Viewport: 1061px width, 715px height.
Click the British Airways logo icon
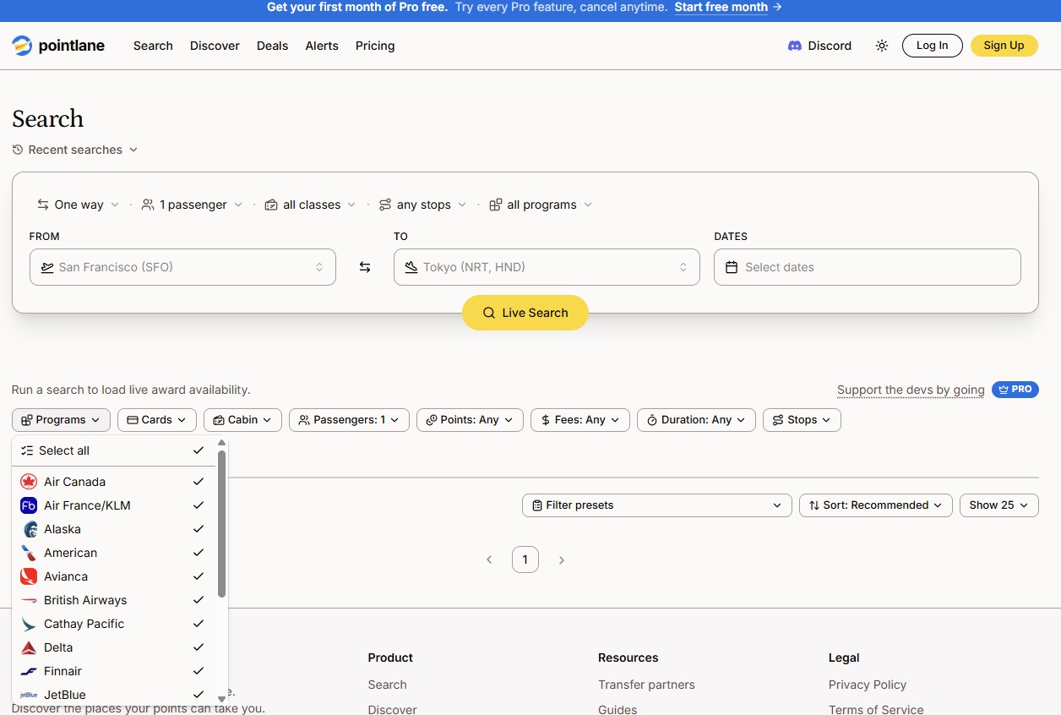pos(29,600)
